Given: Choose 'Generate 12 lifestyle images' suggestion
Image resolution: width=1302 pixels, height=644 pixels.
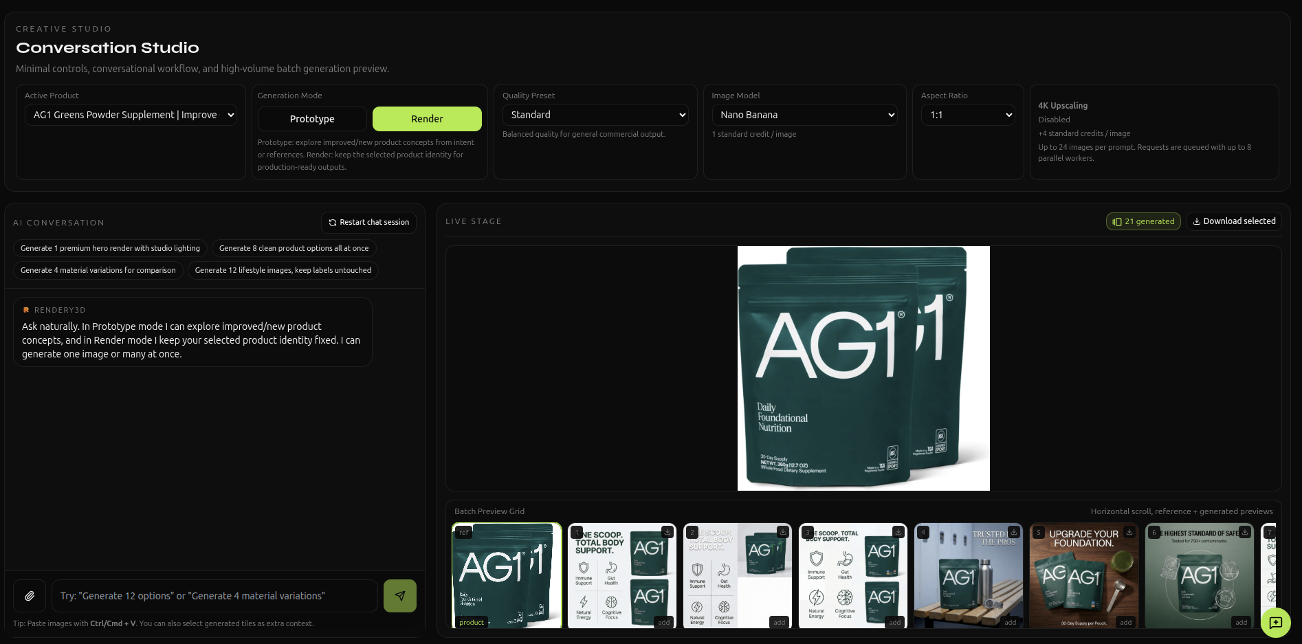Looking at the screenshot, I should [x=283, y=270].
